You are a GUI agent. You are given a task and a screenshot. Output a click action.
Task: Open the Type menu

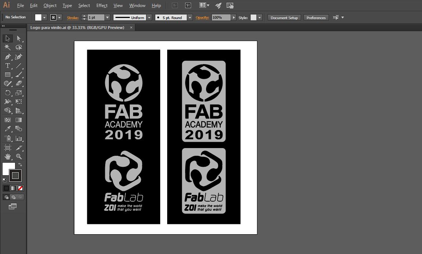pyautogui.click(x=67, y=5)
